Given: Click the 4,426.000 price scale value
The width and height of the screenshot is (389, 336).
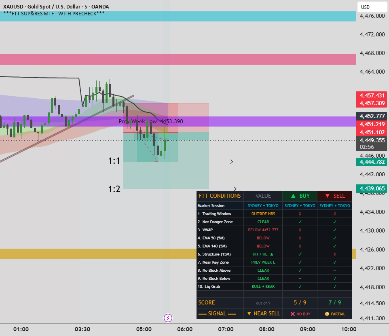Looking at the screenshot, I should (x=372, y=249).
